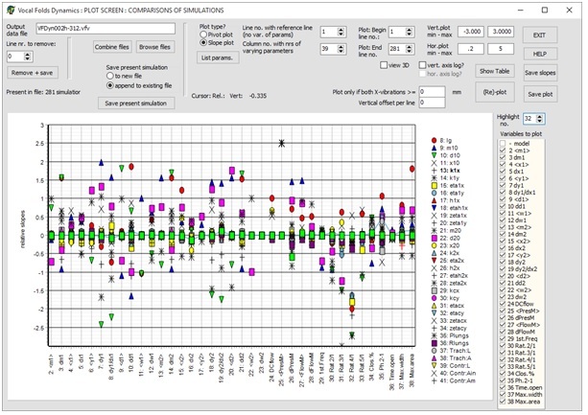
Task: Increase the 'Plot: Begin line no.' stepper
Action: [x=410, y=30]
